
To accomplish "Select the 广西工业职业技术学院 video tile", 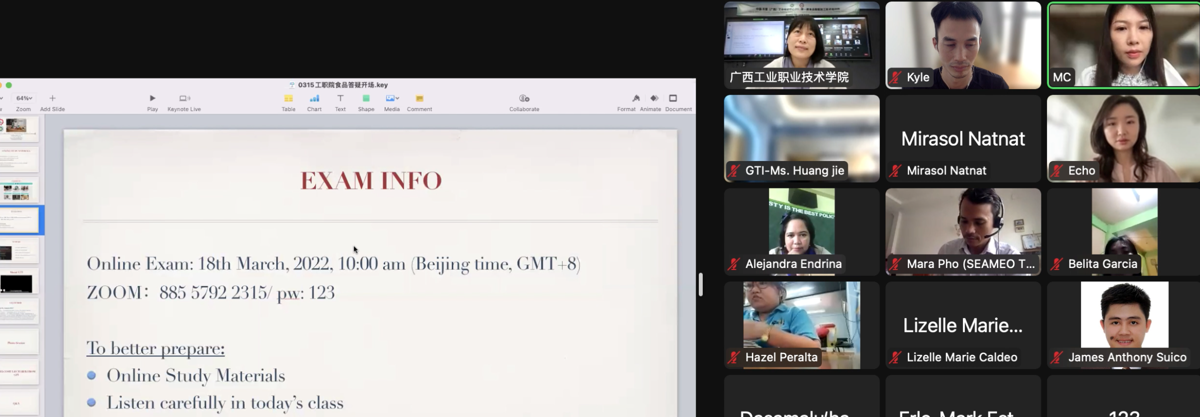I will click(802, 45).
